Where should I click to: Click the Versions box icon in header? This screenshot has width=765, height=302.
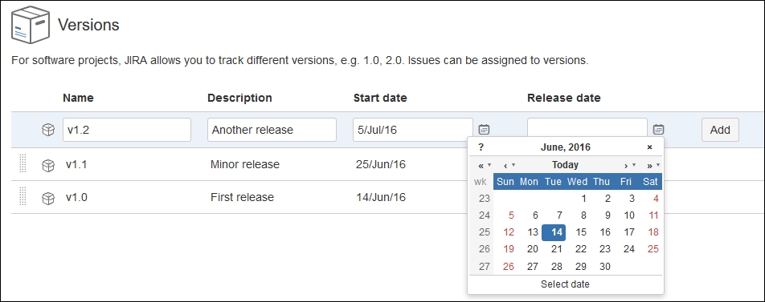(x=31, y=24)
